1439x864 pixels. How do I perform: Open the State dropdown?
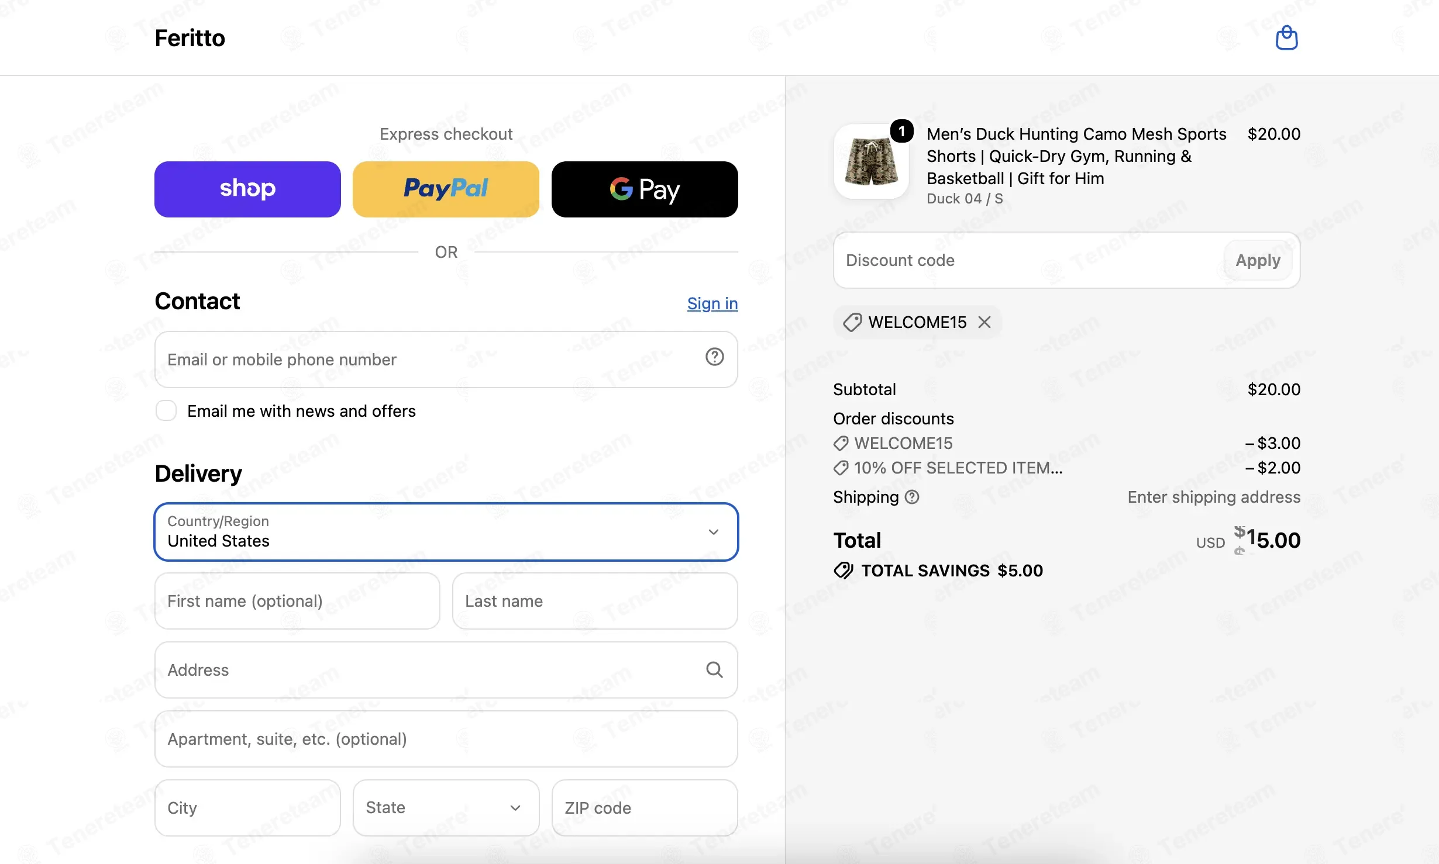tap(446, 808)
